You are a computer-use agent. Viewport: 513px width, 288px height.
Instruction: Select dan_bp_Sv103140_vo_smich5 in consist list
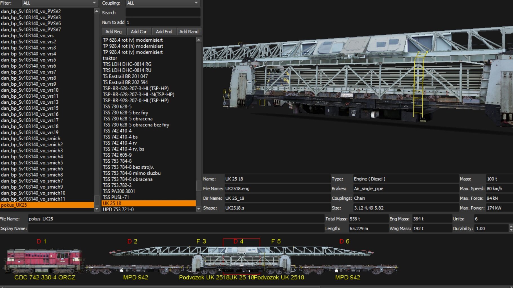pyautogui.click(x=32, y=163)
